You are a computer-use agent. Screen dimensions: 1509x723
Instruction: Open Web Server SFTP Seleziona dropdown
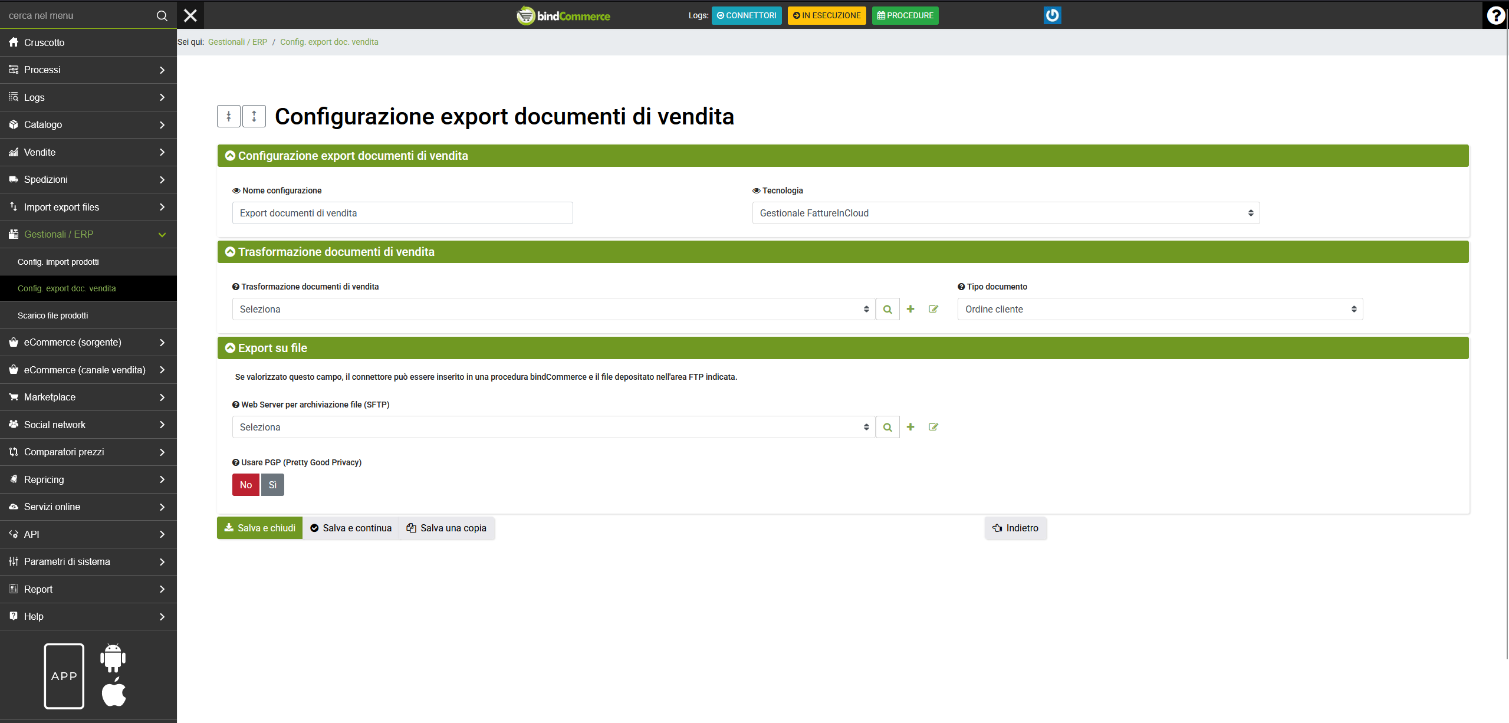point(553,427)
